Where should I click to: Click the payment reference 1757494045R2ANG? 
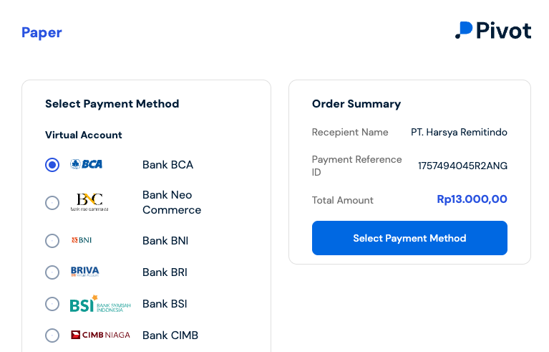click(462, 166)
